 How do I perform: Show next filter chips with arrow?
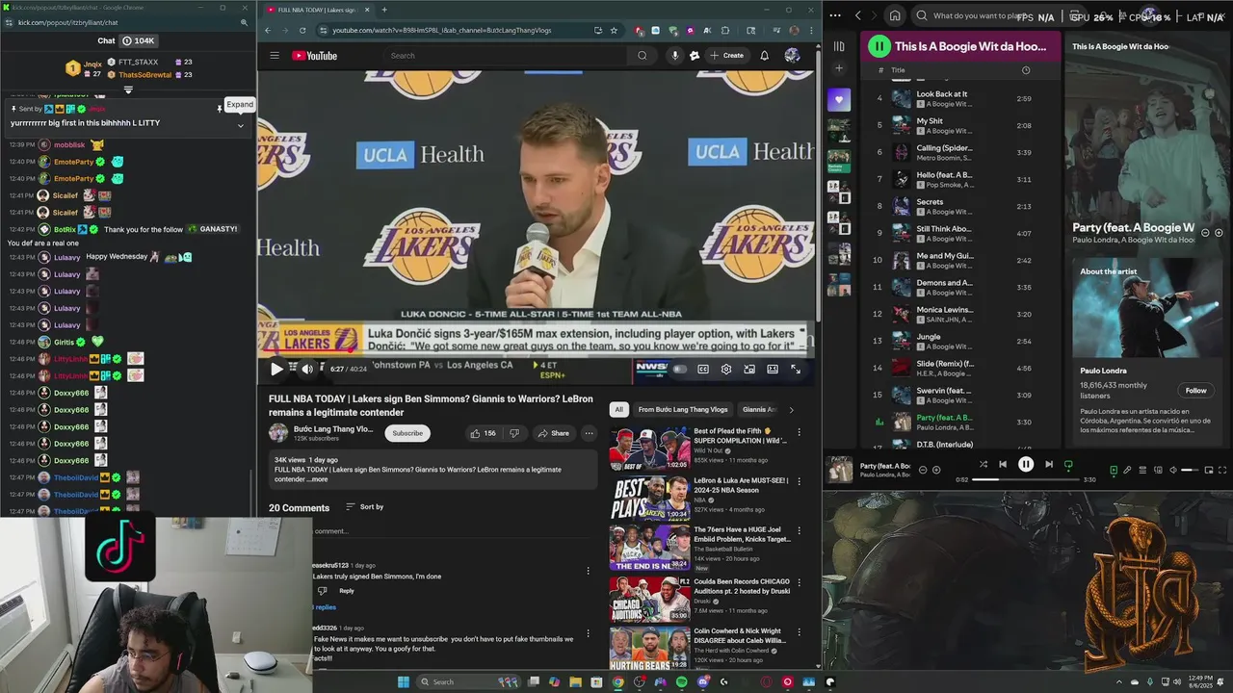pyautogui.click(x=791, y=409)
